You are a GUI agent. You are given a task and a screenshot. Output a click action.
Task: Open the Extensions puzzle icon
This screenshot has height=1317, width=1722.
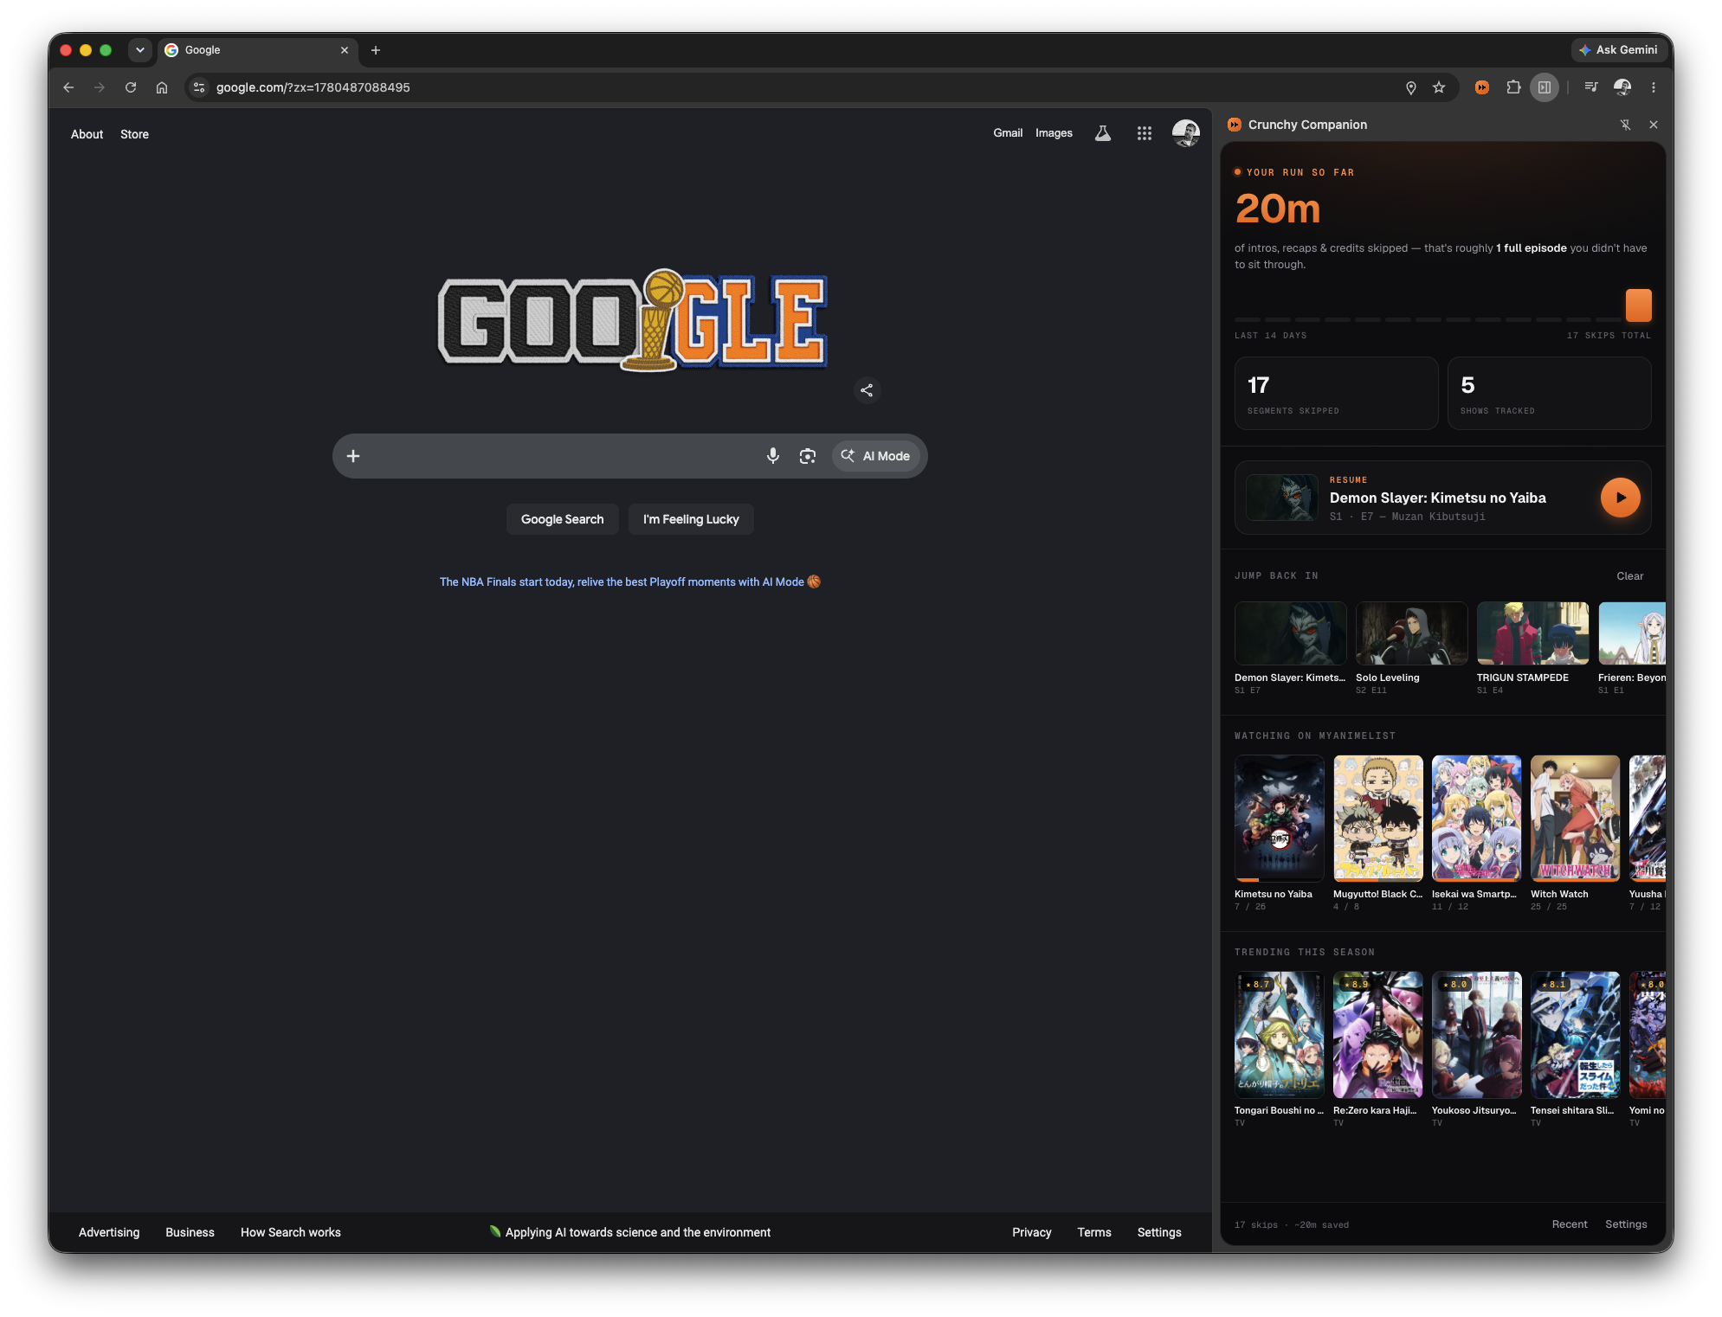pyautogui.click(x=1513, y=87)
